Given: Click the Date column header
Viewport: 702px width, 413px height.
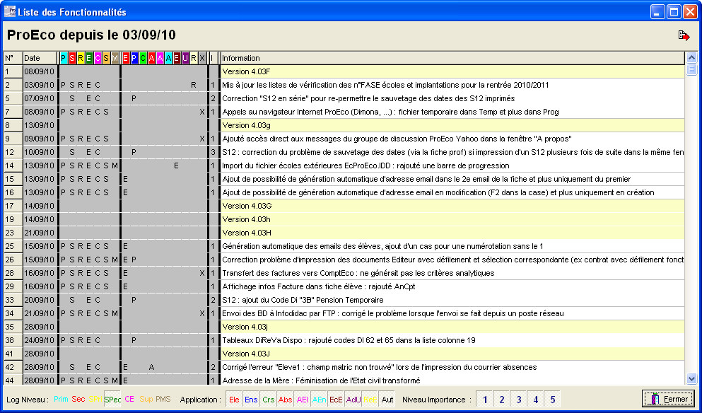Looking at the screenshot, I should [x=40, y=58].
